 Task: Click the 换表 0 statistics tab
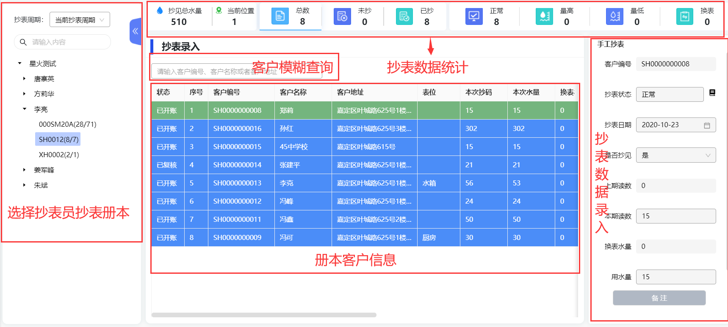pos(695,16)
